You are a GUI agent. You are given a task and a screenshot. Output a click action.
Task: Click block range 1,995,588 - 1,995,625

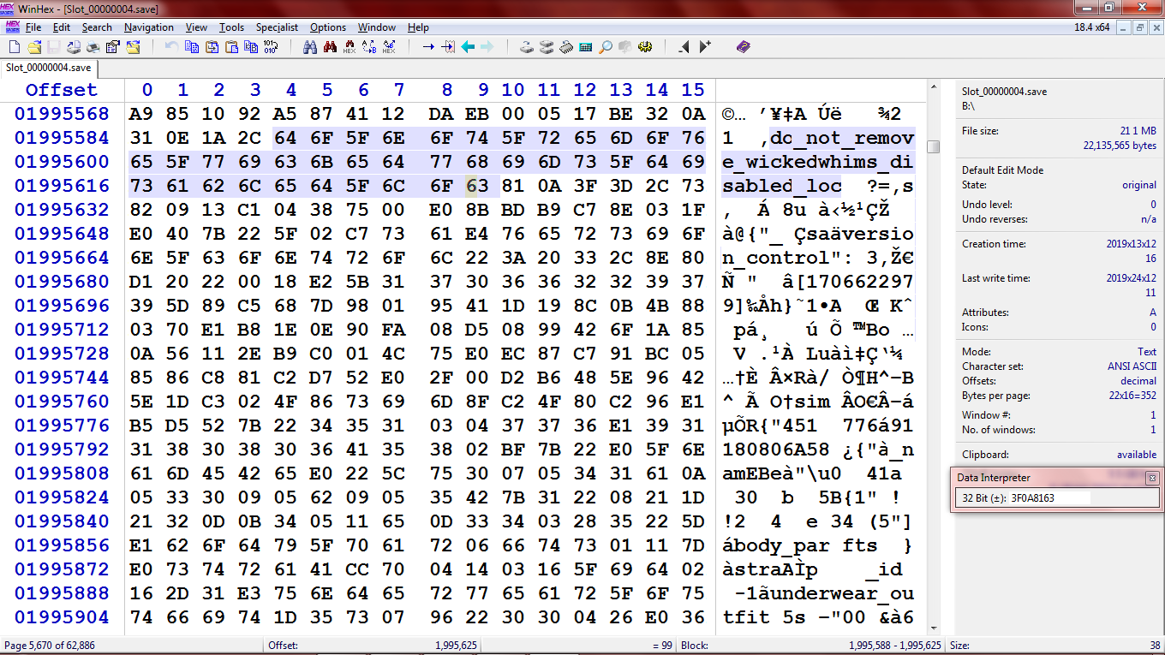click(894, 646)
